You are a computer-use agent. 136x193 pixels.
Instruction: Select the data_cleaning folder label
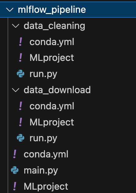click(x=54, y=26)
